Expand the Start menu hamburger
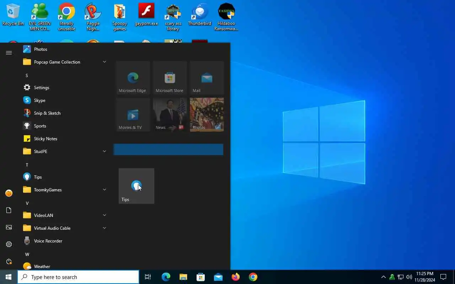 pyautogui.click(x=9, y=53)
